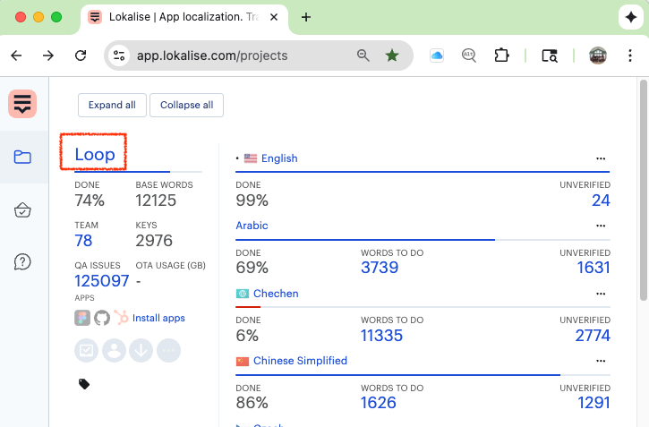The image size is (649, 427).
Task: Open the Loop project link
Action: pos(95,154)
